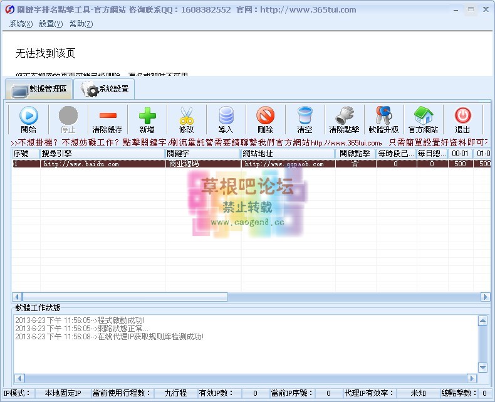
Task: Click log panel horizontal scroll right arrow
Action: [x=472, y=378]
